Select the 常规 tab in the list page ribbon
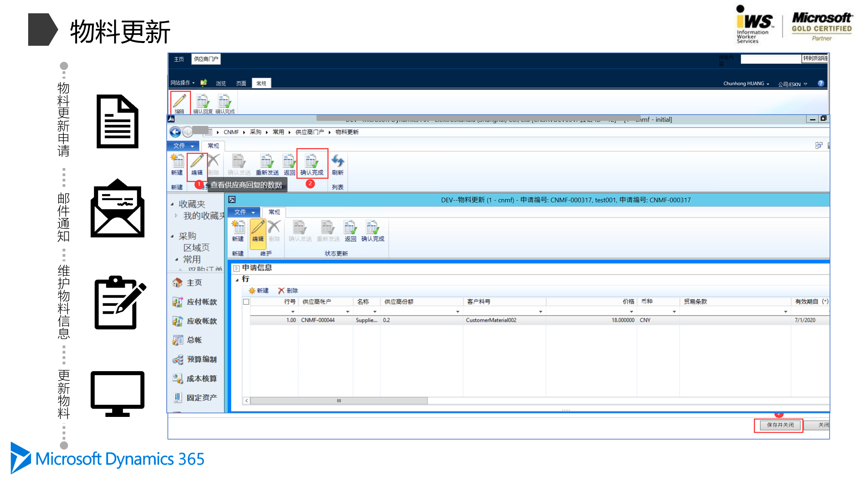Viewport: 859px width, 483px height. (213, 146)
